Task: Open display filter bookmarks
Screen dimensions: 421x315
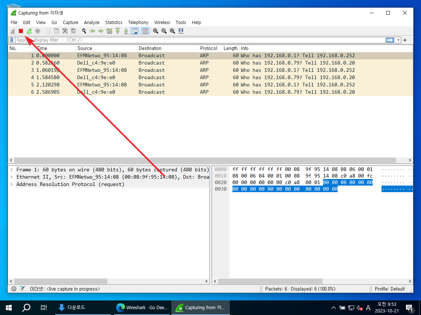Action: coord(12,40)
